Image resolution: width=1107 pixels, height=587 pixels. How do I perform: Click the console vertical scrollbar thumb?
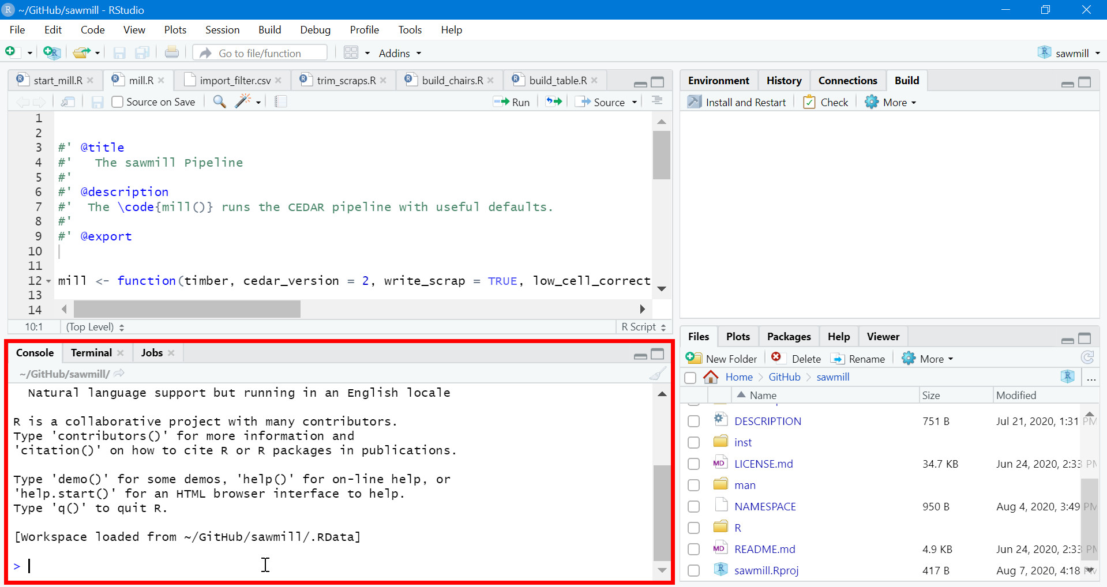tap(662, 513)
